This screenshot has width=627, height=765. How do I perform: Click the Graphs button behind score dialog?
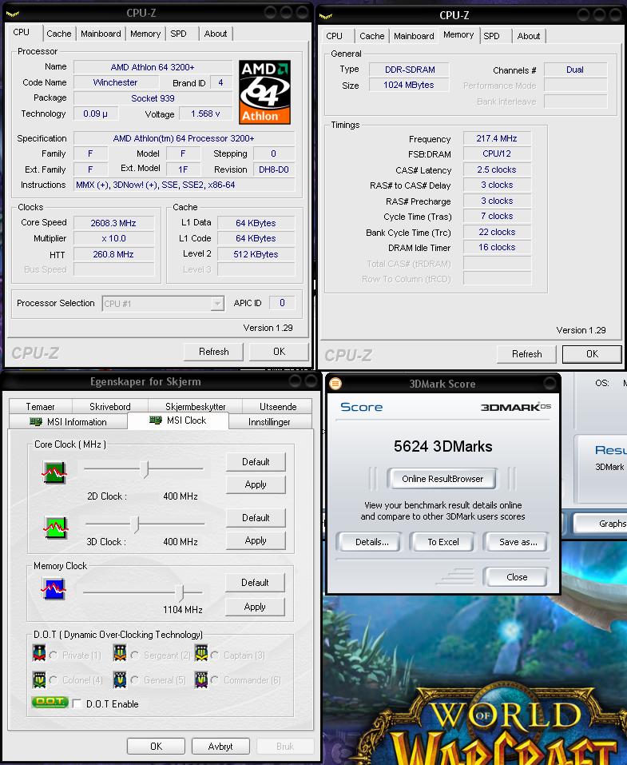(601, 524)
